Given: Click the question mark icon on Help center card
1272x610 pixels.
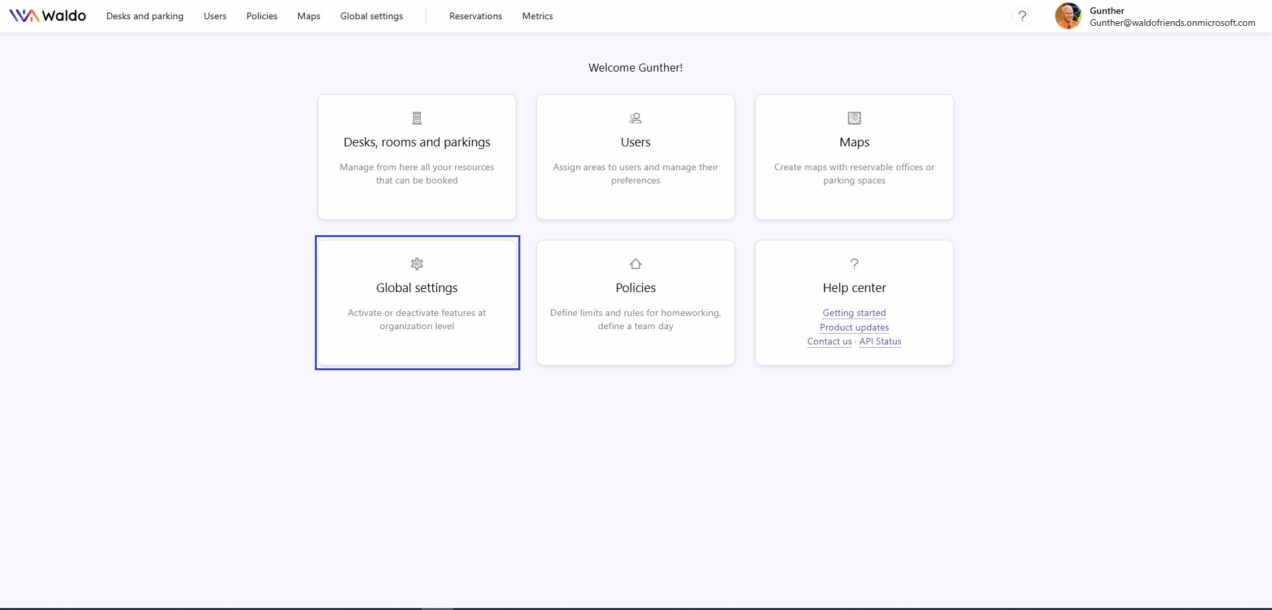Looking at the screenshot, I should pos(854,264).
